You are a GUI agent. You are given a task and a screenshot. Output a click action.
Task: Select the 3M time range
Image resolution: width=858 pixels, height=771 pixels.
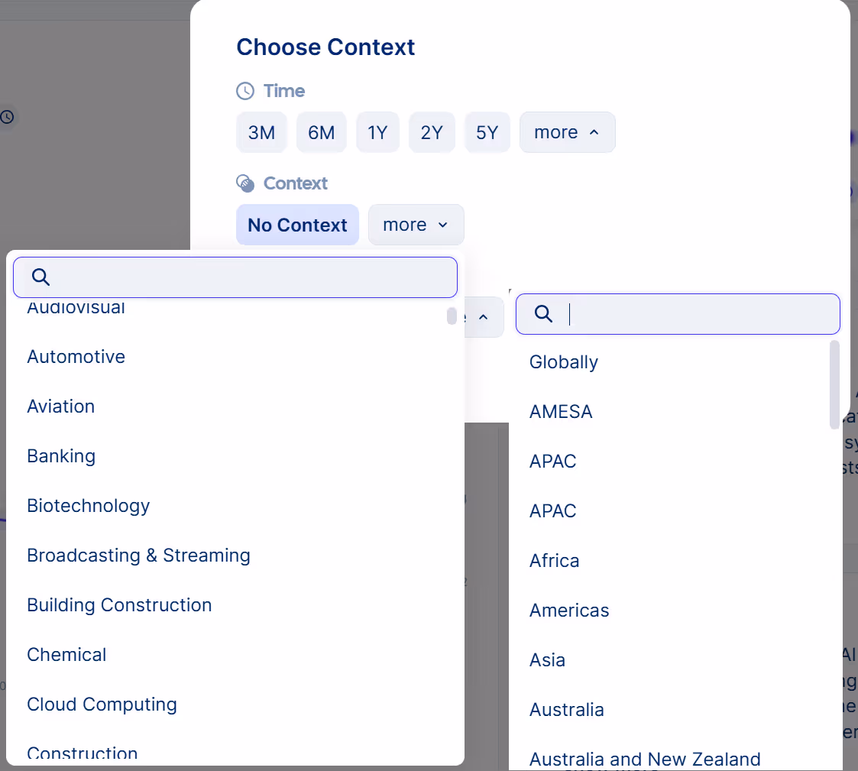tap(261, 132)
